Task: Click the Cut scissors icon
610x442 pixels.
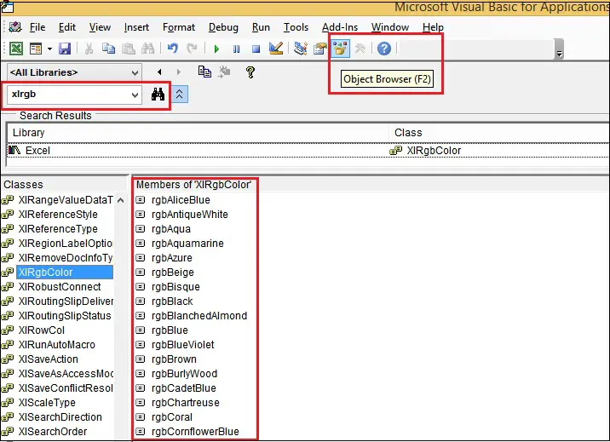Action: click(89, 49)
